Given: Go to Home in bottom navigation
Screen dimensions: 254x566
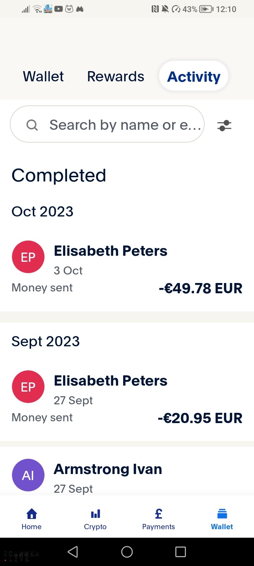Looking at the screenshot, I should tap(31, 519).
